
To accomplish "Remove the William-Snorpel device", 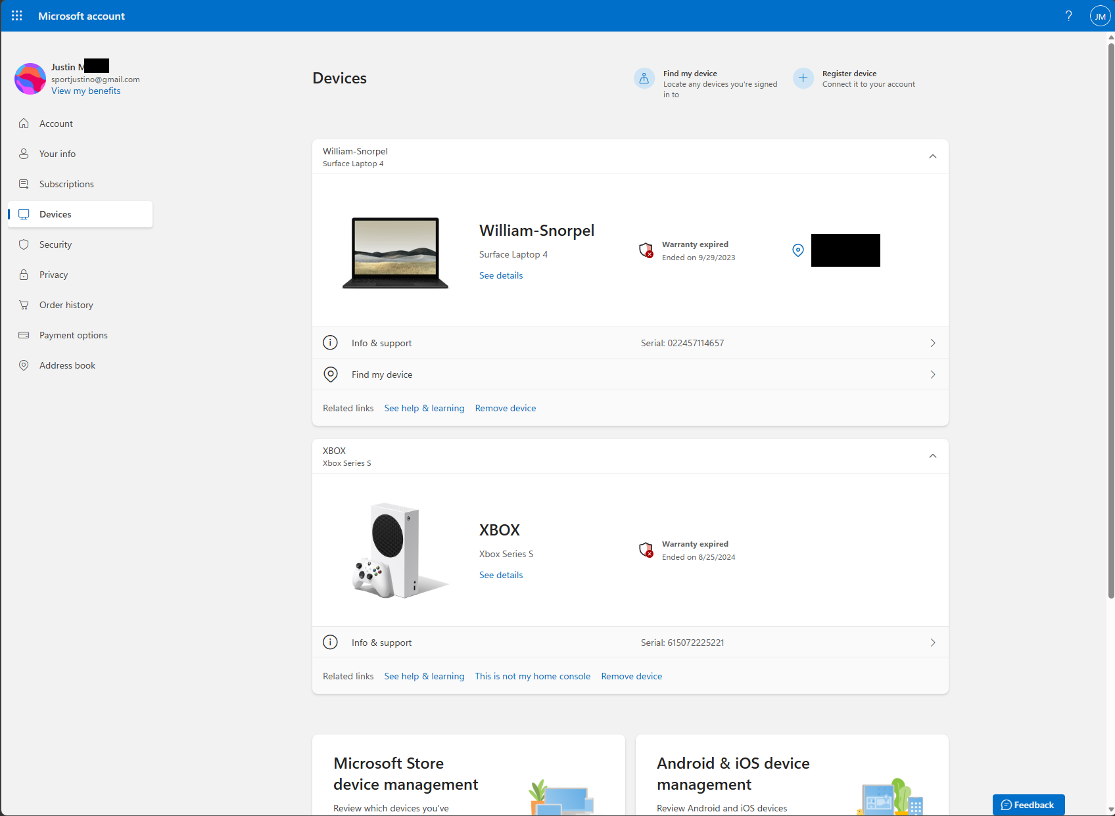I will [506, 408].
